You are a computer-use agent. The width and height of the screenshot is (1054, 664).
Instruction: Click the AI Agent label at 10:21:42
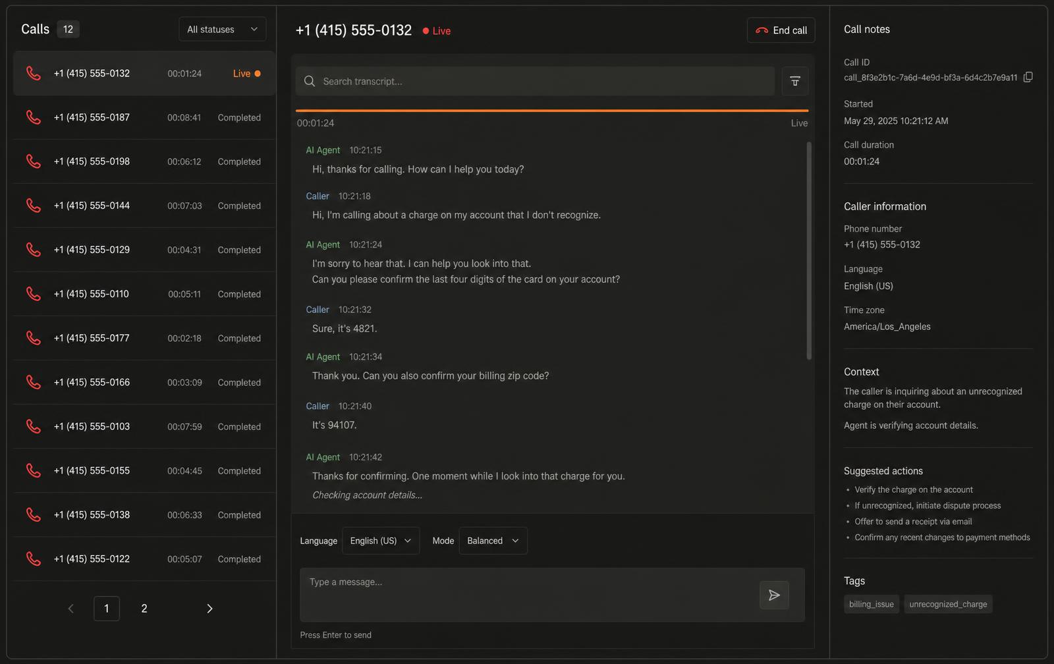[x=323, y=457]
